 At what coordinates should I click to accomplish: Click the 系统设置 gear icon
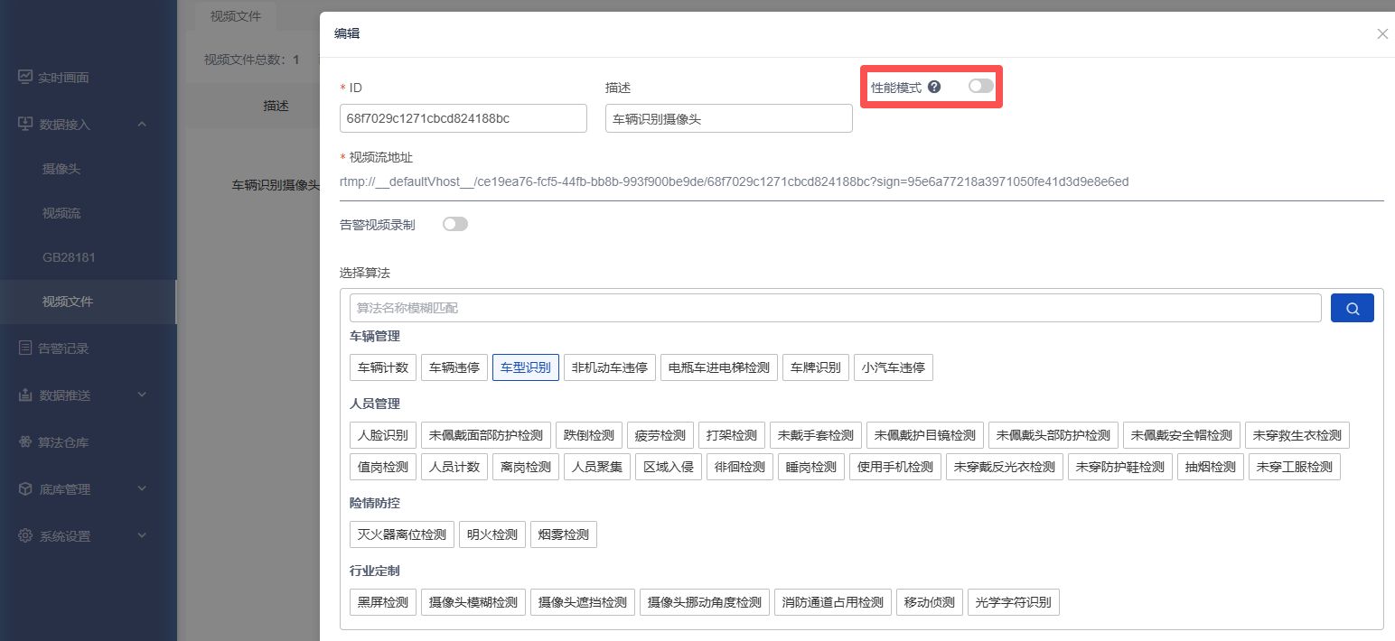pyautogui.click(x=25, y=536)
